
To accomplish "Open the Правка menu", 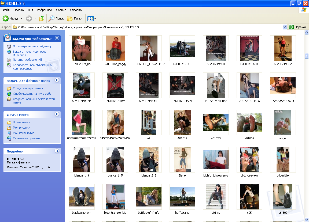I will click(19, 10).
